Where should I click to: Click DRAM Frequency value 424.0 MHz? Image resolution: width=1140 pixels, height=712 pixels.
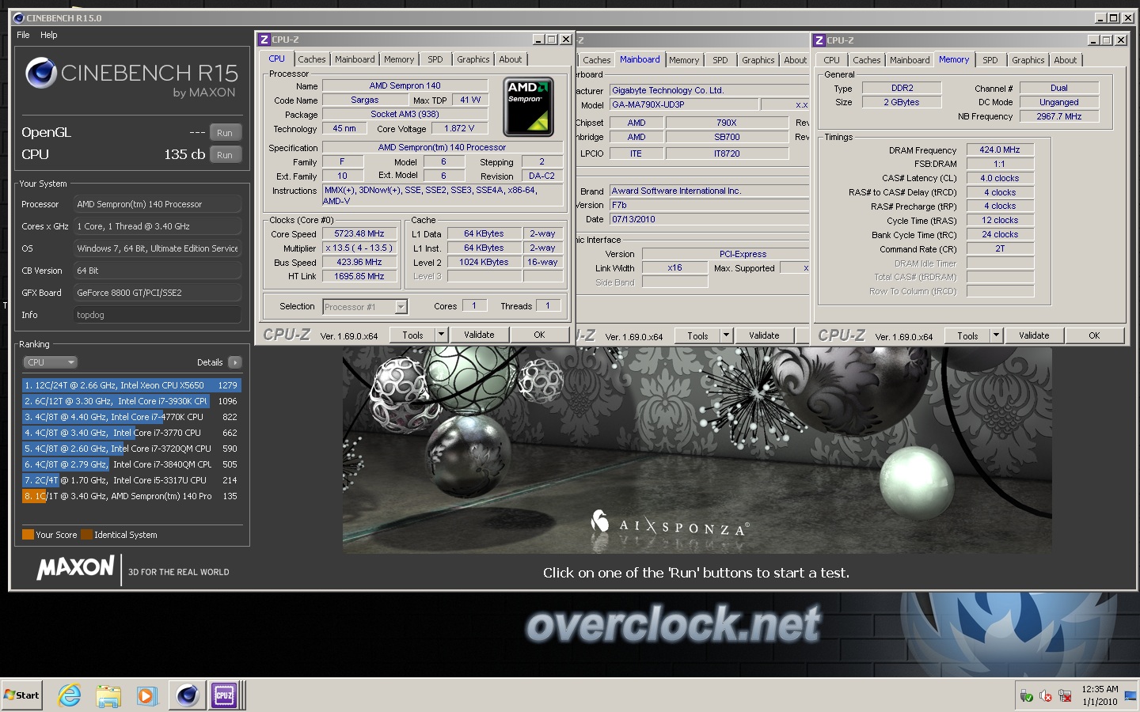point(1000,150)
